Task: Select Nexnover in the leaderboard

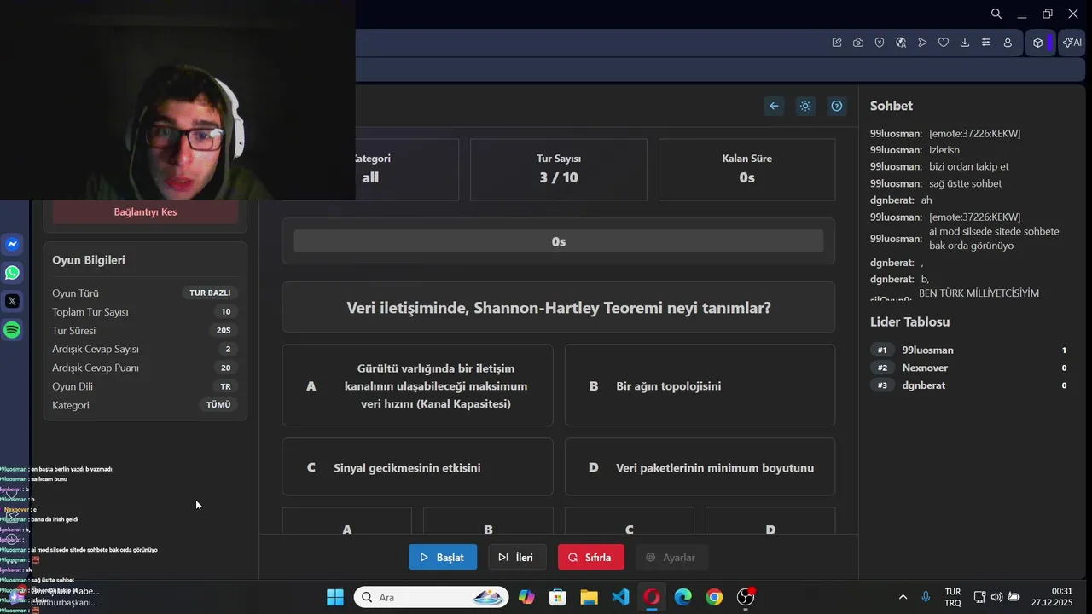Action: coord(970,368)
